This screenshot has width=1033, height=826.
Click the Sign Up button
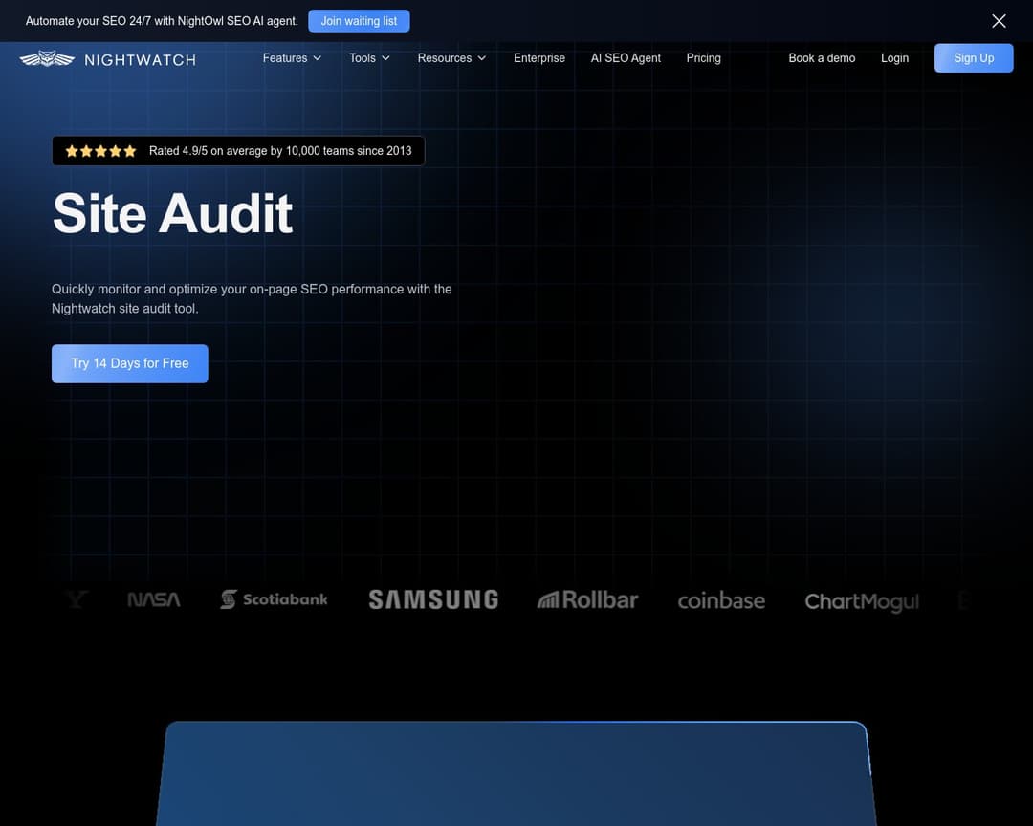973,58
